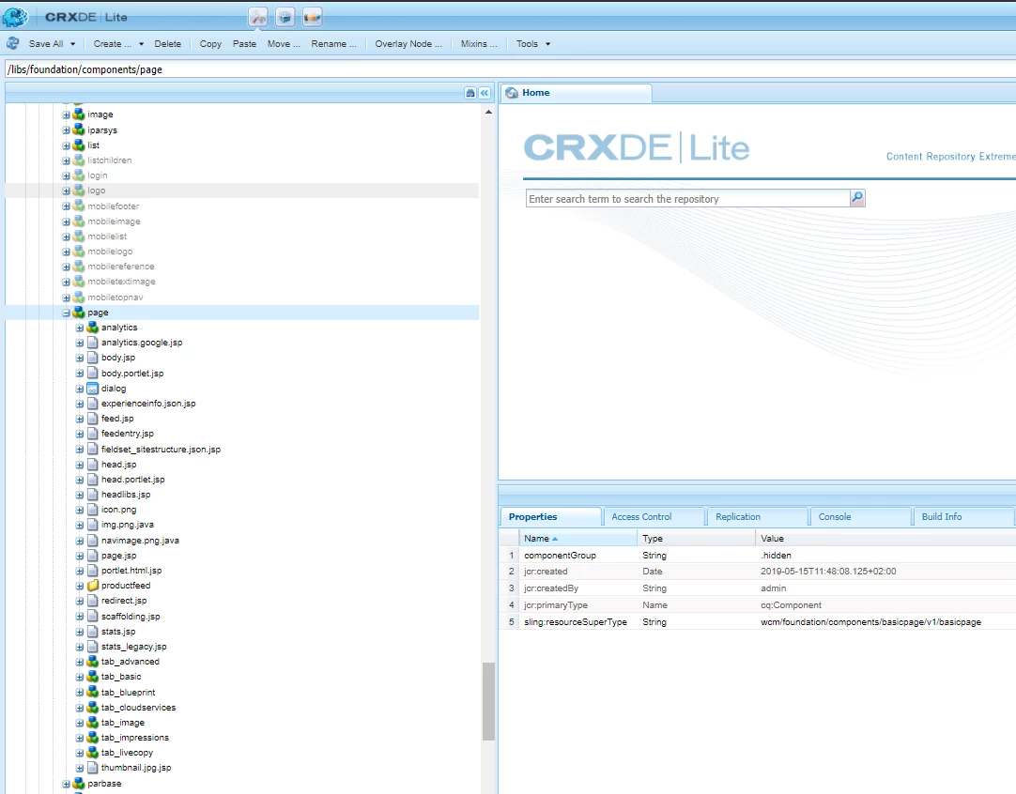Select the componentGroup property name
The height and width of the screenshot is (794, 1016).
point(560,555)
